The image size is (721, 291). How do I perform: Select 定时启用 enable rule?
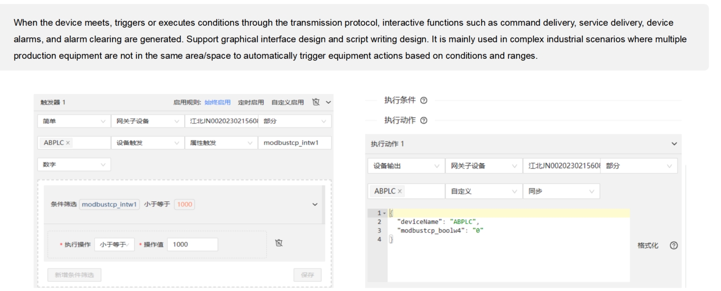251,102
